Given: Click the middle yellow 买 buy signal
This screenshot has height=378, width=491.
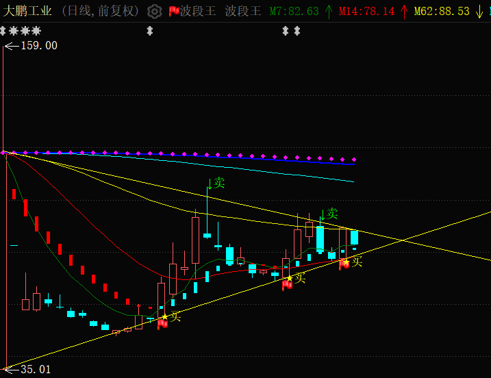Looking at the screenshot, I should tap(300, 278).
